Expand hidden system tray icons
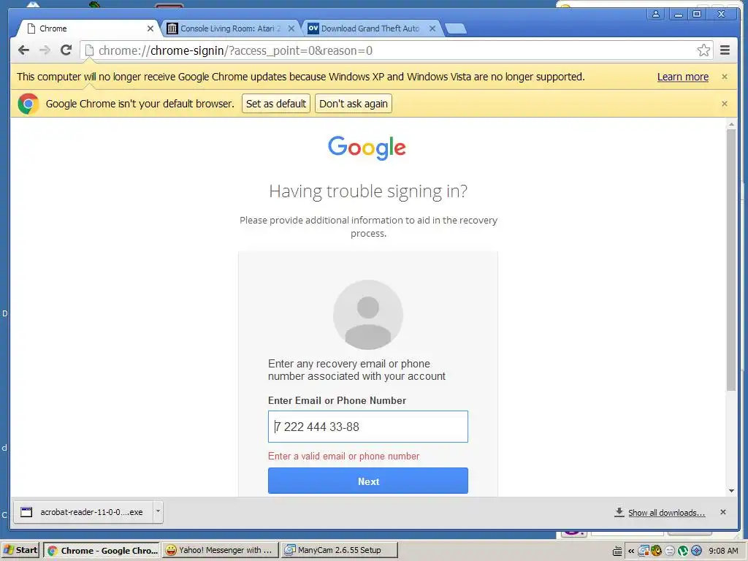Viewport: 748px width, 561px height. (630, 551)
